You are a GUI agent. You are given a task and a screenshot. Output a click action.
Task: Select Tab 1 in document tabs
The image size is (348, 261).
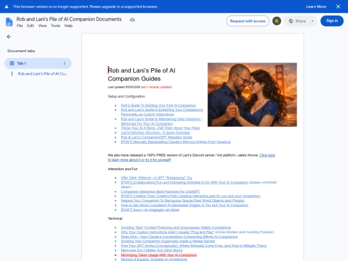pyautogui.click(x=38, y=63)
